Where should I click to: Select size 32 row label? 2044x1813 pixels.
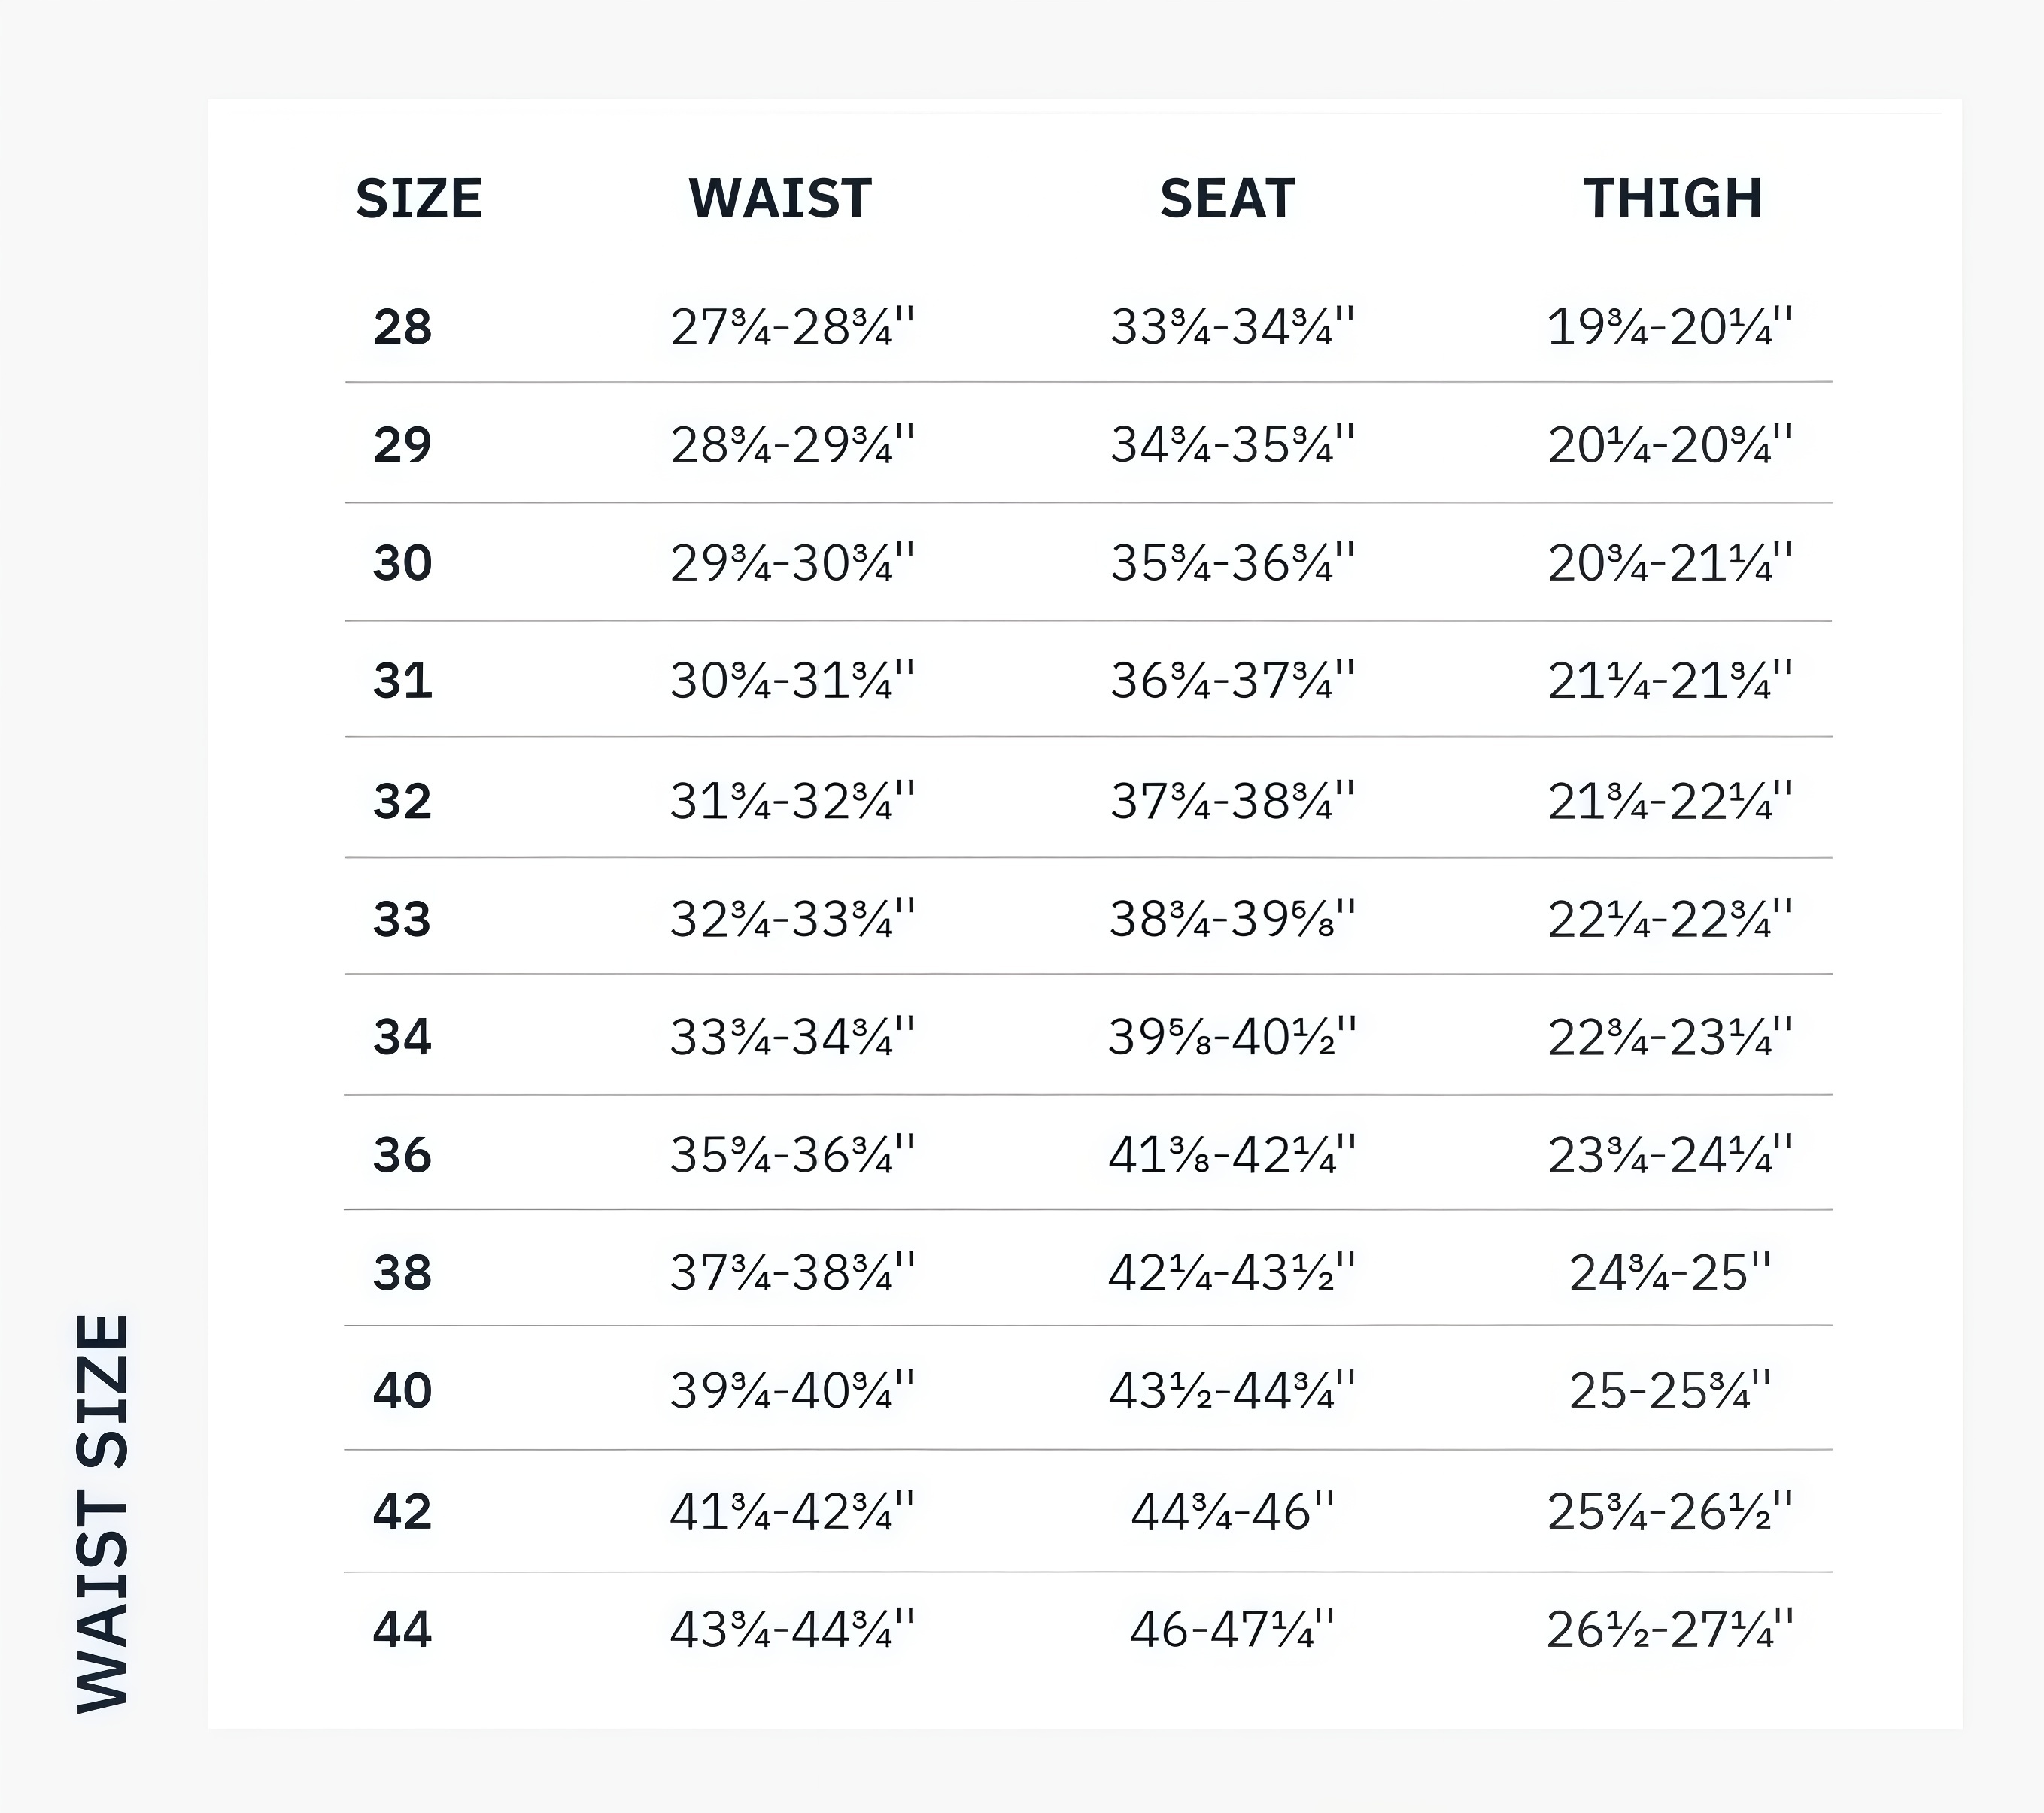point(402,801)
